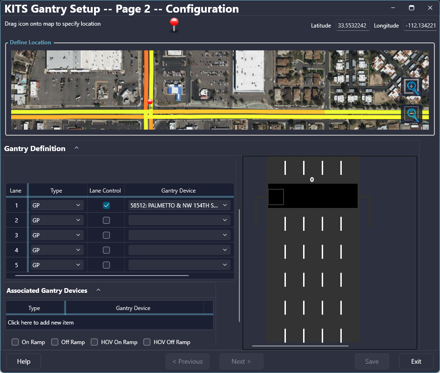Enable Lane Control for lane 3

coord(107,235)
